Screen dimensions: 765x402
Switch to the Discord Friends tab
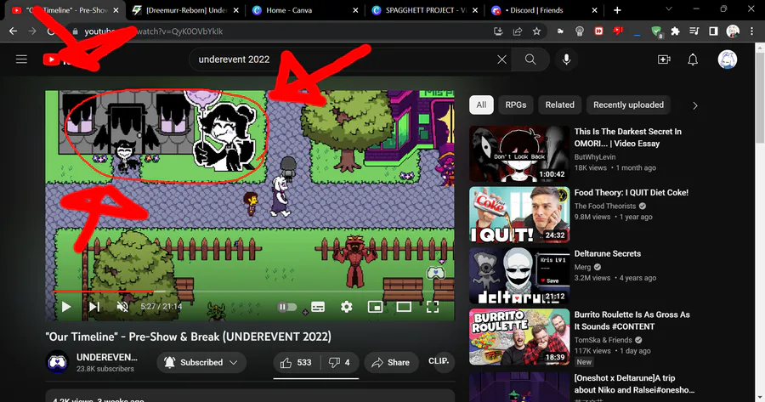click(544, 10)
